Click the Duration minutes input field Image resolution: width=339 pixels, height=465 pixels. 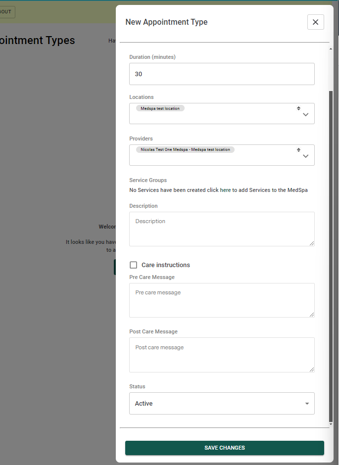coord(222,74)
